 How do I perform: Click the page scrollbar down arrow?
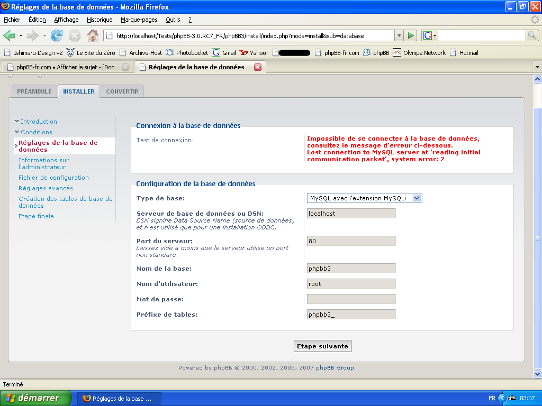coord(537,374)
